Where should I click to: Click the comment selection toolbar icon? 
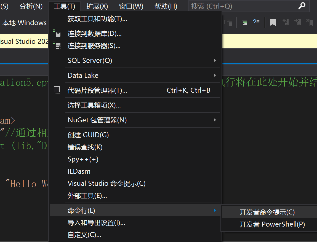[x=245, y=22]
